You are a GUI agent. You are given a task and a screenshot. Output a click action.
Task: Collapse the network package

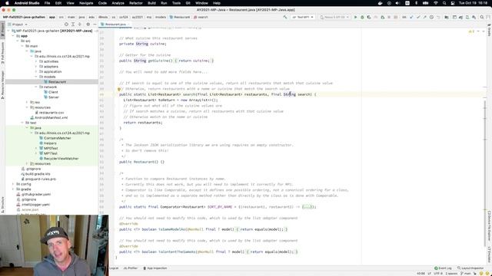point(36,87)
